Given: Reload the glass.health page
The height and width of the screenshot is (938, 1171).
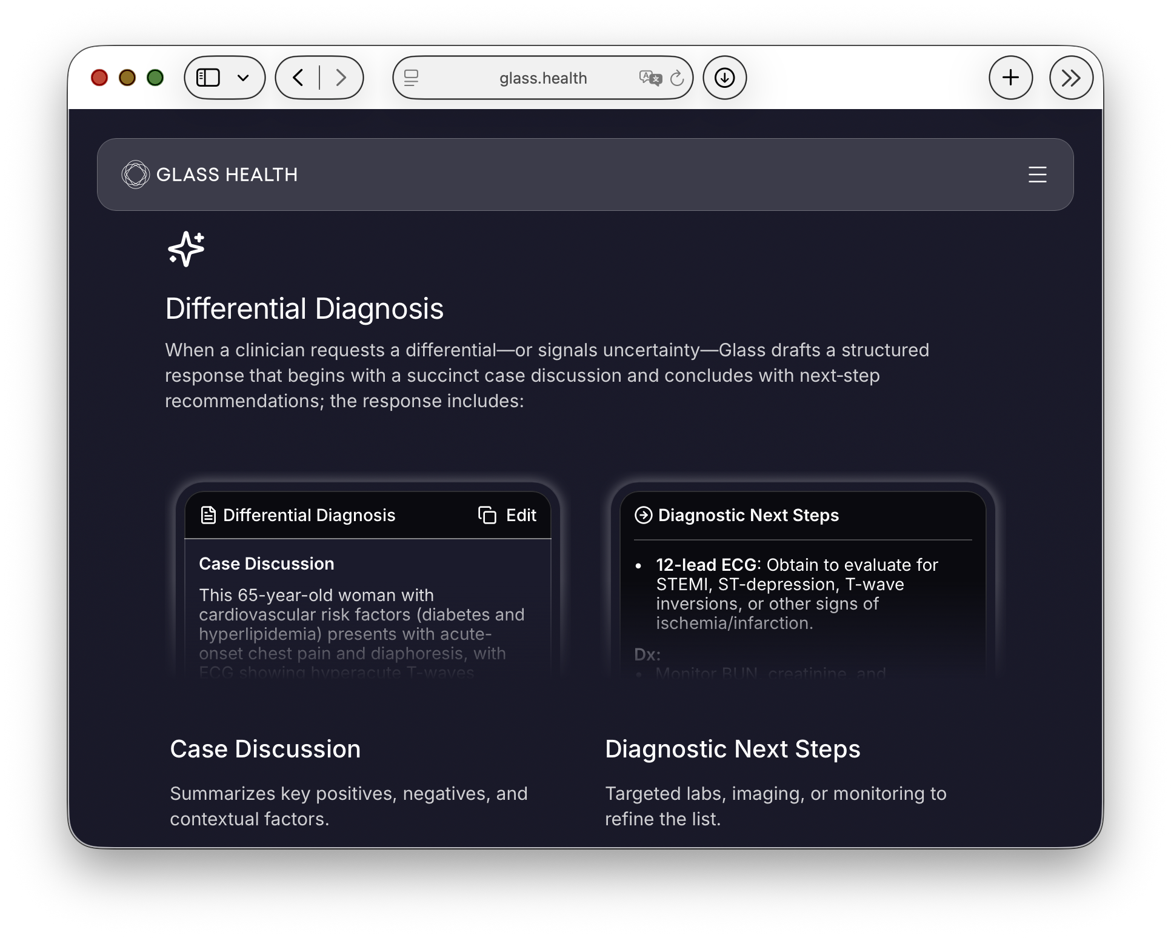Looking at the screenshot, I should click(678, 78).
